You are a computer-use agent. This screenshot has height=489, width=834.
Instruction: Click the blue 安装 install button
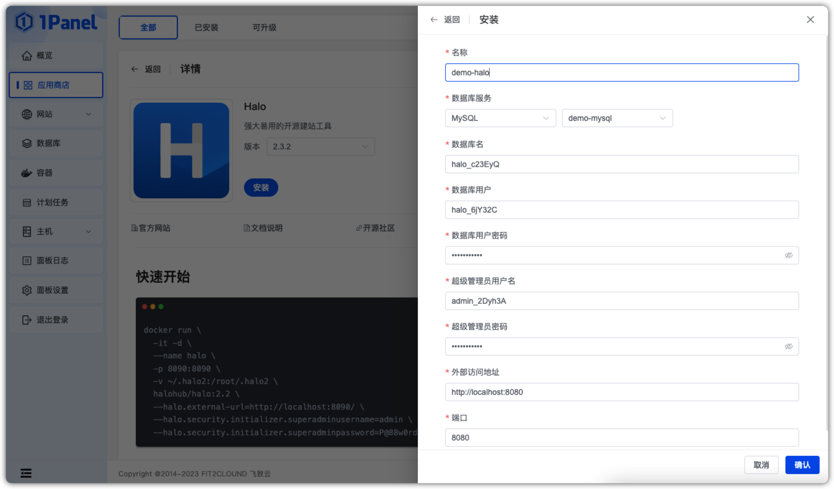coord(261,187)
